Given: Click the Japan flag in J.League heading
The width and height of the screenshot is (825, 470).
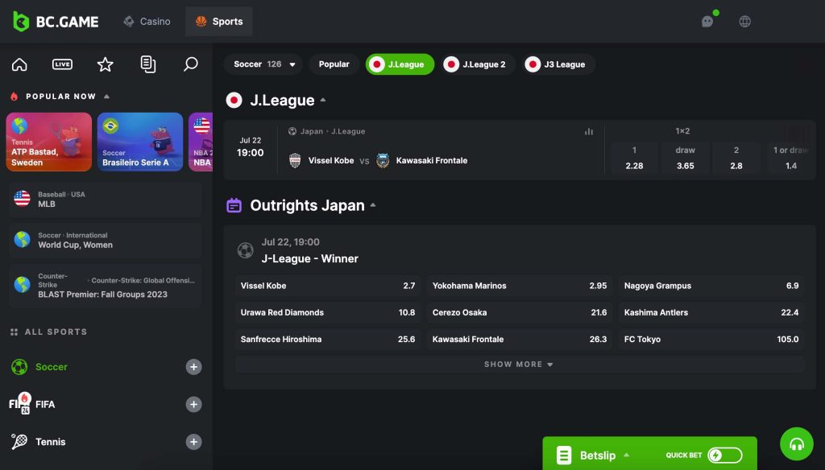Looking at the screenshot, I should click(x=234, y=100).
